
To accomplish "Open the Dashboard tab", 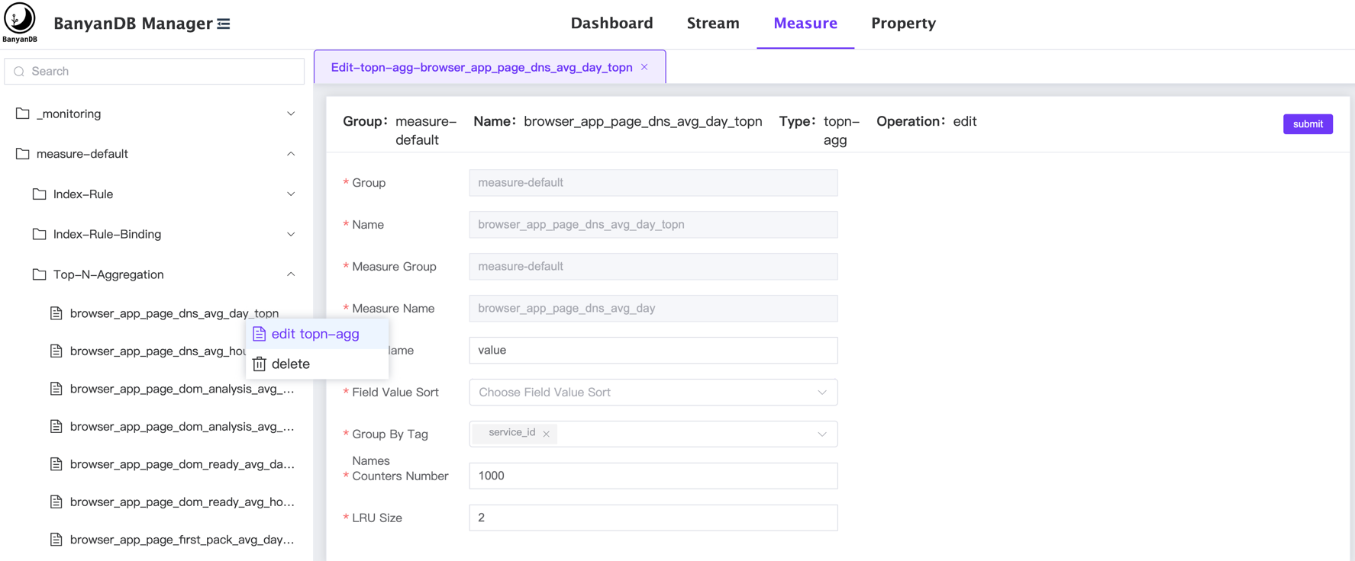I will (x=611, y=24).
